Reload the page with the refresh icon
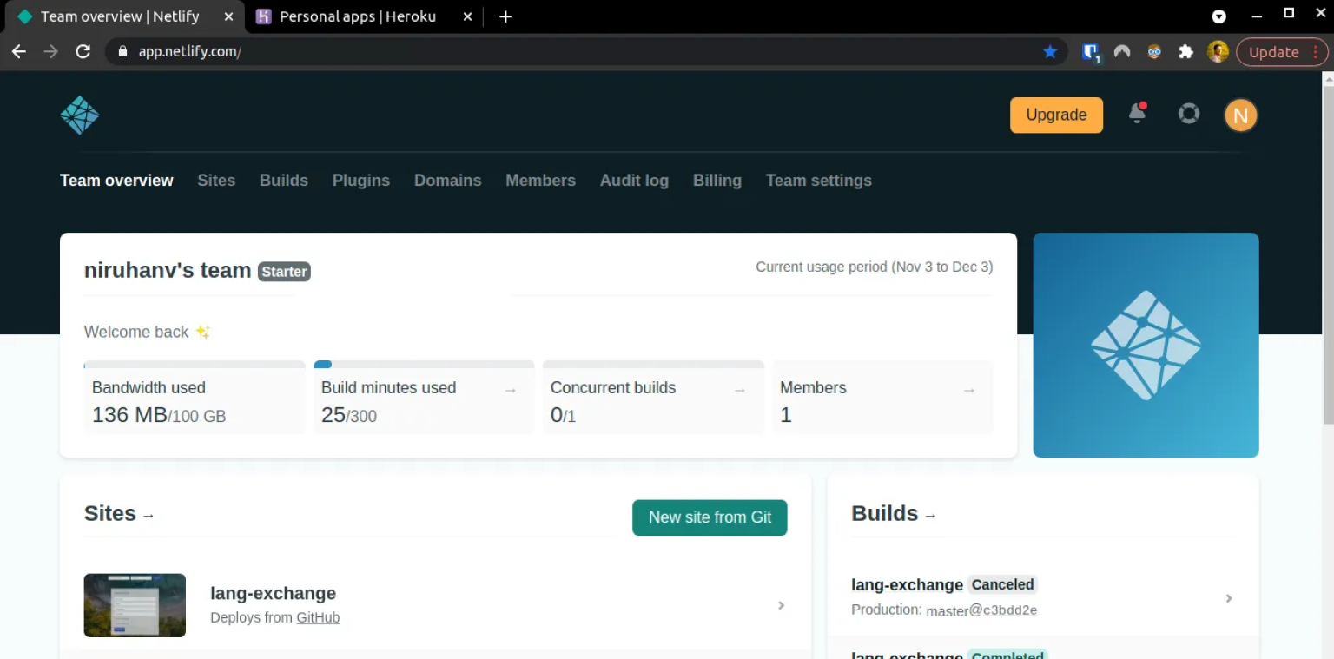Screen dimensions: 1334x659 (83, 51)
